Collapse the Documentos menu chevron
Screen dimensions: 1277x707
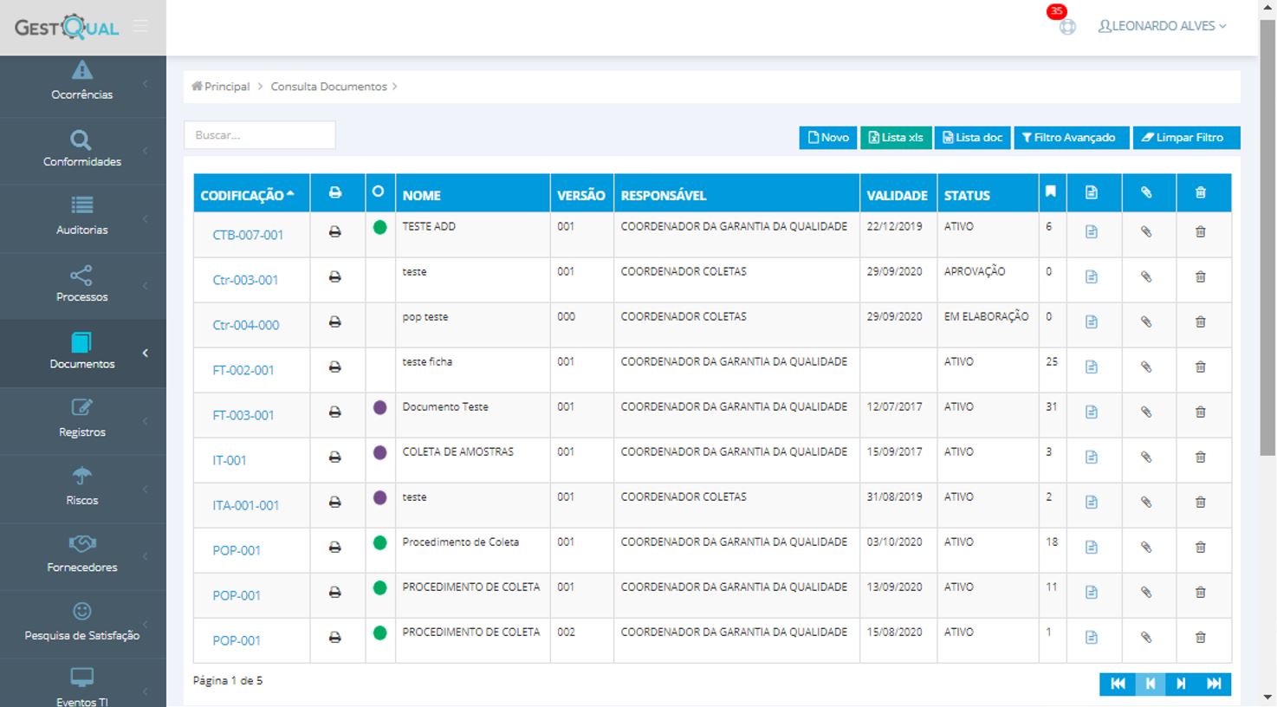point(146,353)
